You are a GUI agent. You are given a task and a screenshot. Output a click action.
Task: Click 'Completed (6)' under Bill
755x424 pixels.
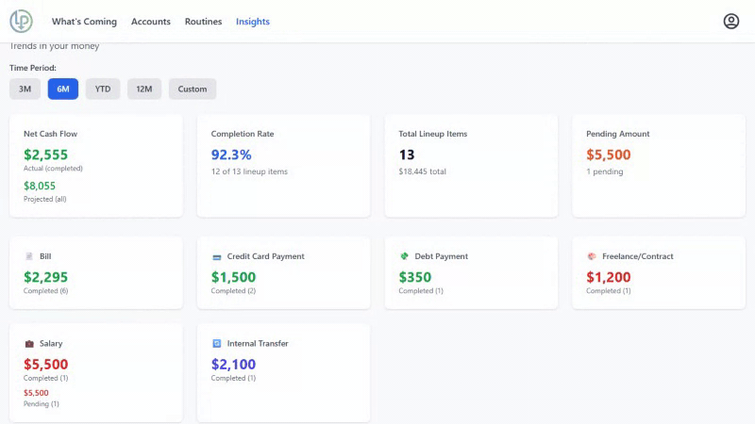pos(45,291)
